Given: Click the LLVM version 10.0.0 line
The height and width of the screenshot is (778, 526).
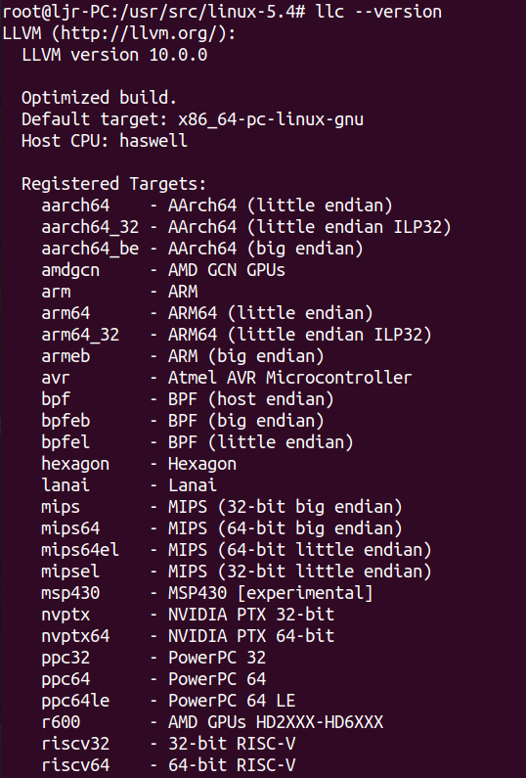Looking at the screenshot, I should pyautogui.click(x=114, y=55).
